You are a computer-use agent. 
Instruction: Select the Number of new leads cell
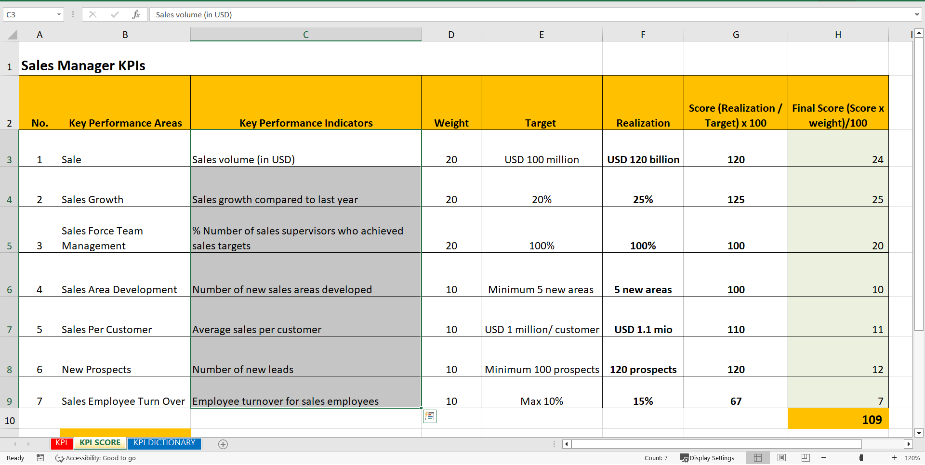(x=306, y=356)
